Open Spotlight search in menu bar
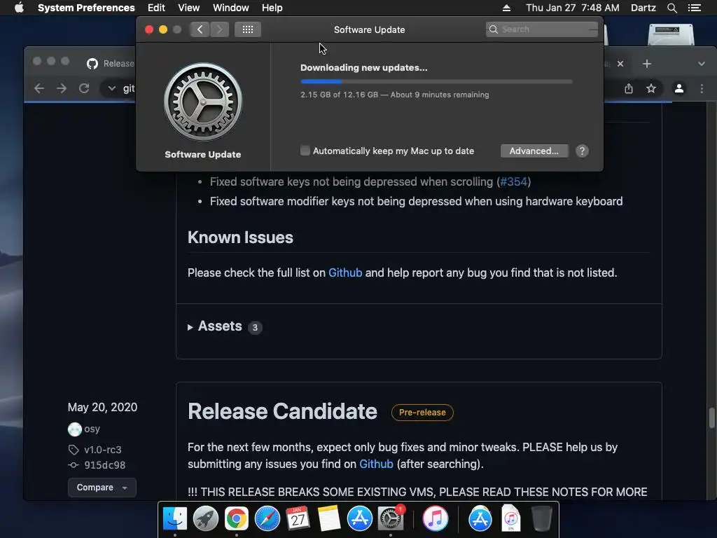The height and width of the screenshot is (538, 717). point(671,8)
